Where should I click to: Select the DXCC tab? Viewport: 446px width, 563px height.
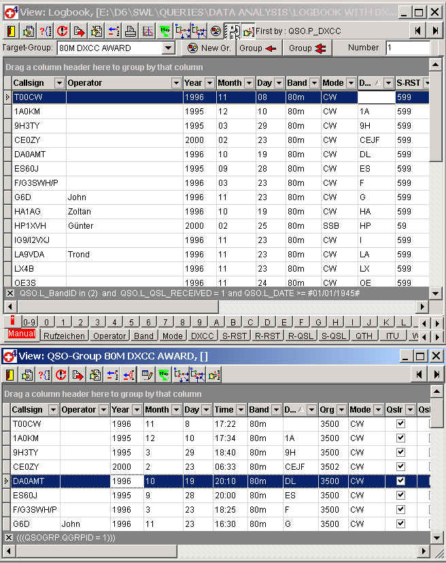(202, 336)
